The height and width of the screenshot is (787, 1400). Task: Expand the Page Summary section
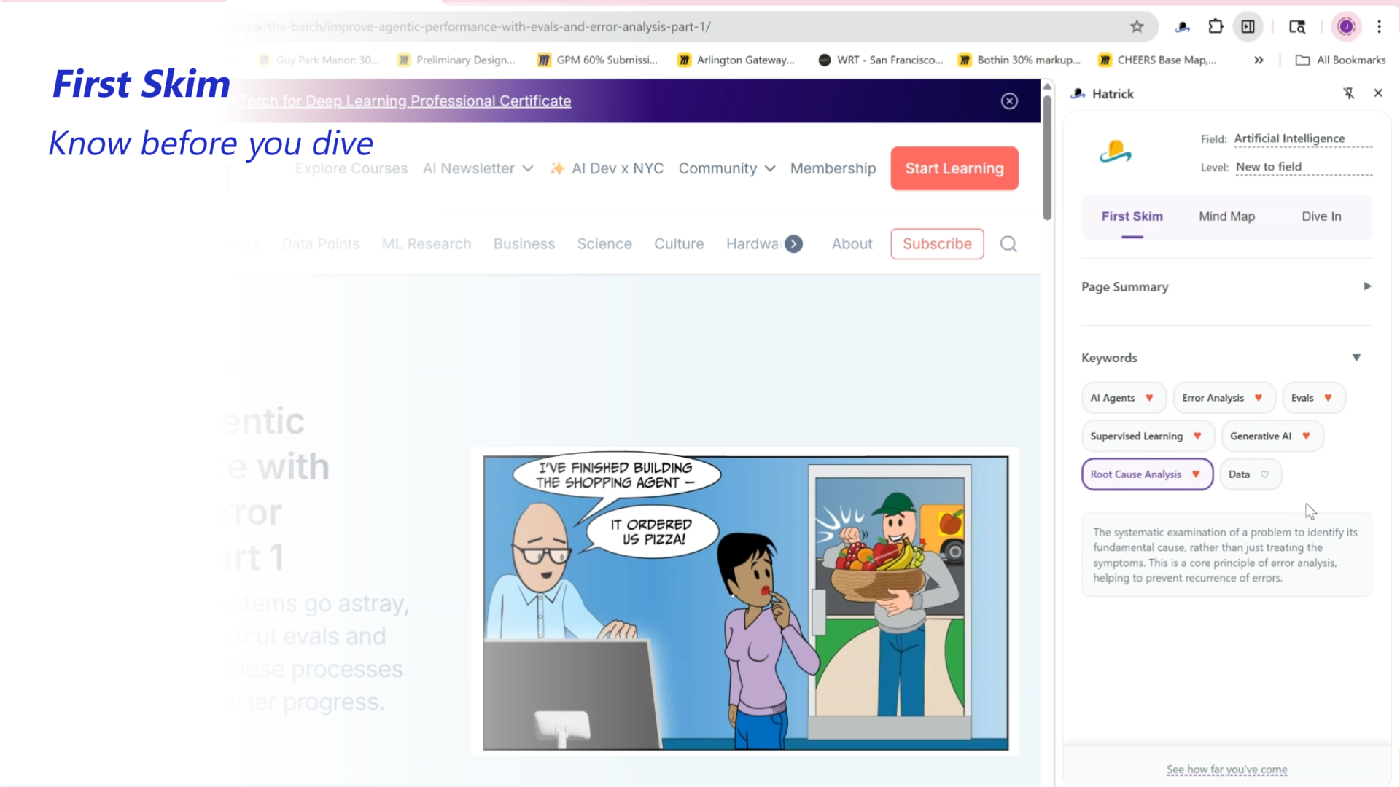pos(1367,286)
